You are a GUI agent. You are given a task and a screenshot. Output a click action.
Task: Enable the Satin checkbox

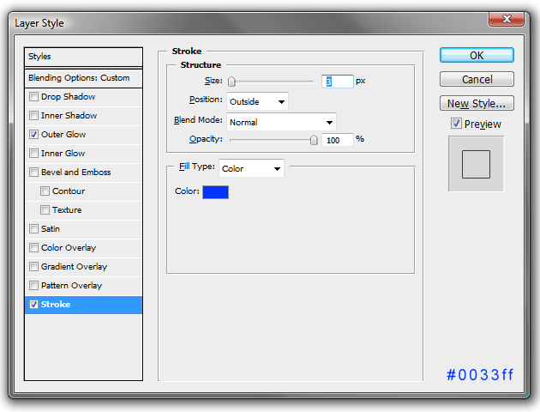33,229
